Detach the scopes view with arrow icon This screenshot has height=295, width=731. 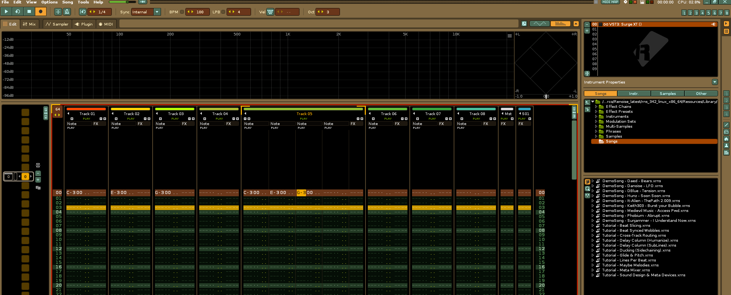point(524,24)
